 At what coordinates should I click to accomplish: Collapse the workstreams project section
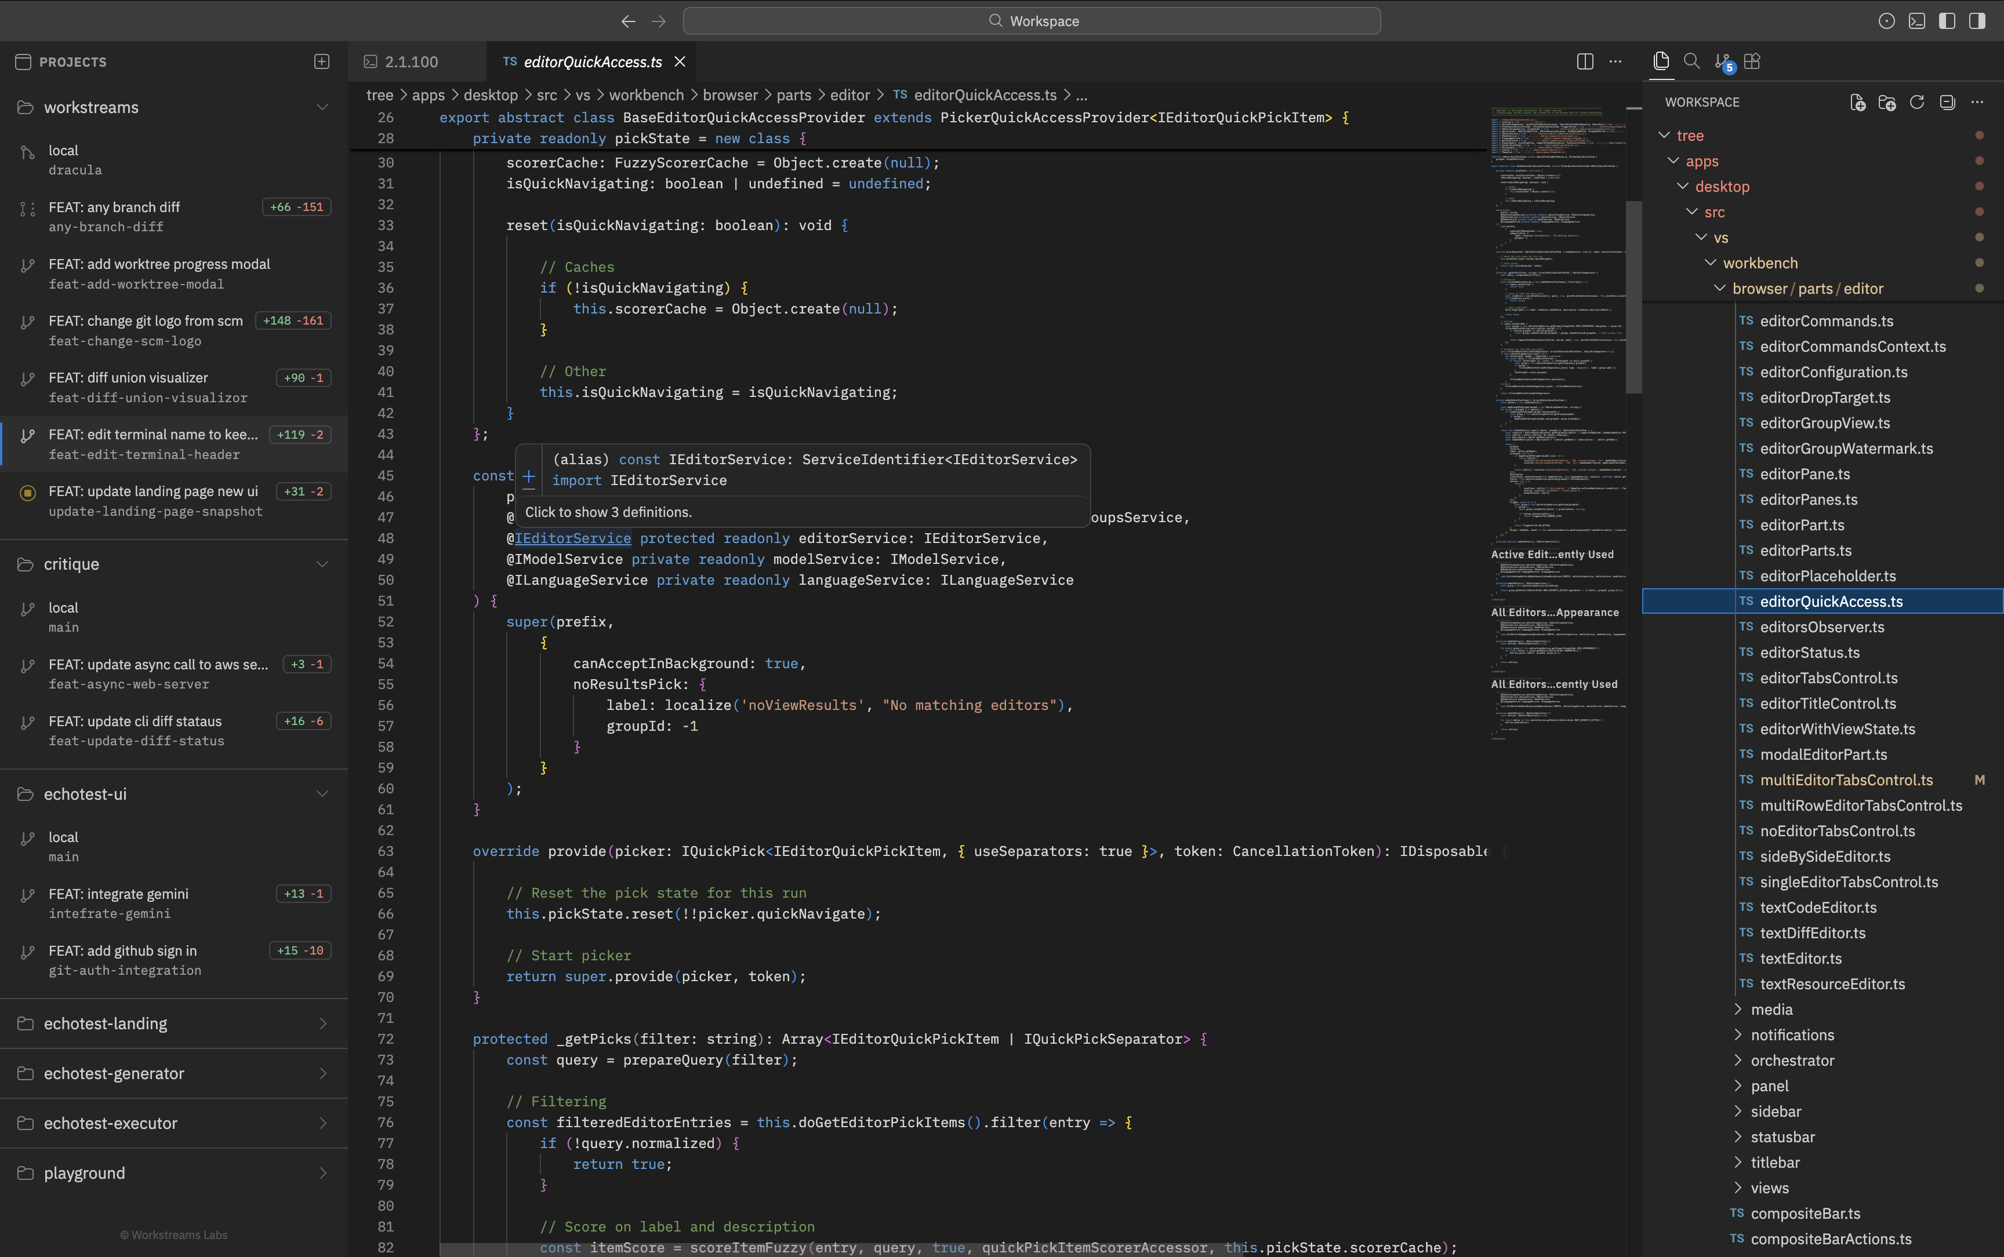[x=323, y=107]
